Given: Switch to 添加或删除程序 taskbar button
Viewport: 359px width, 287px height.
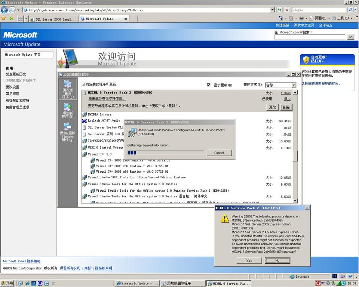Looking at the screenshot, I should point(183,283).
